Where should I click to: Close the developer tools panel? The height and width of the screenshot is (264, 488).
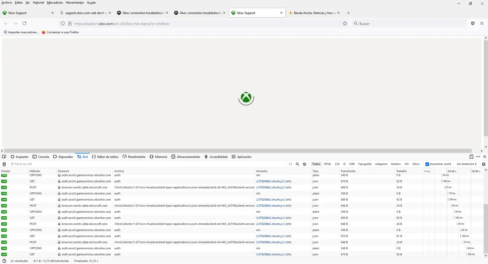tap(485, 157)
